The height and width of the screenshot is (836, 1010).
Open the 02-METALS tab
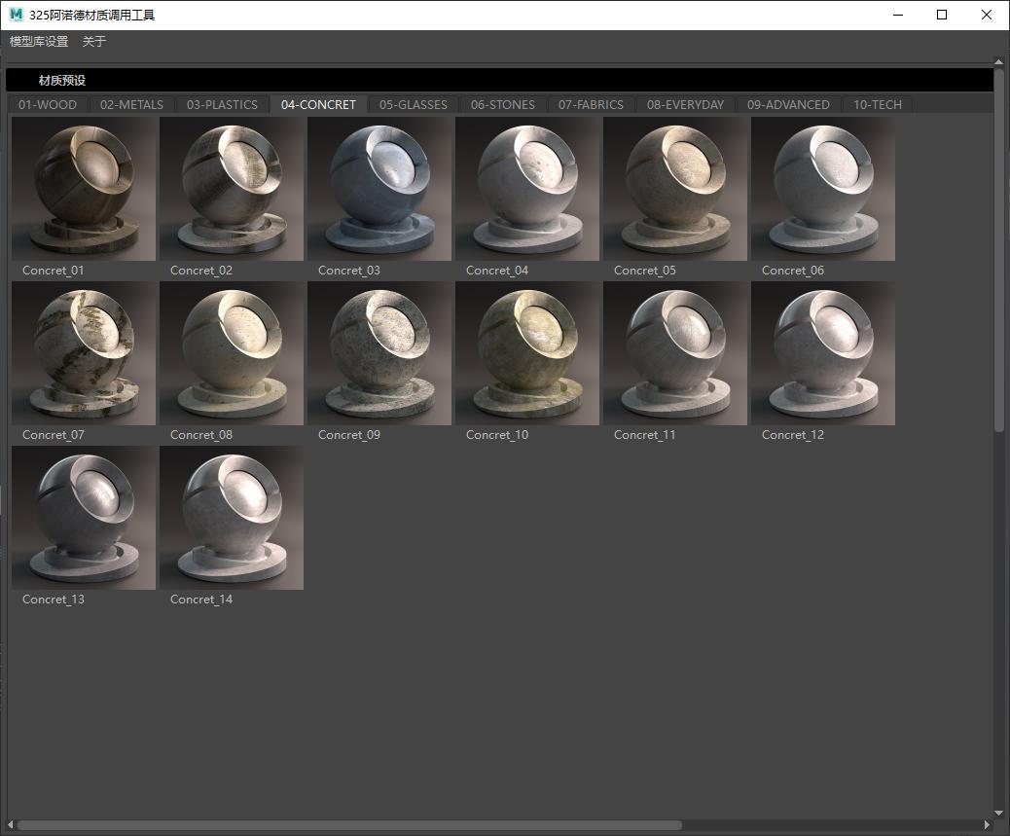click(x=131, y=105)
